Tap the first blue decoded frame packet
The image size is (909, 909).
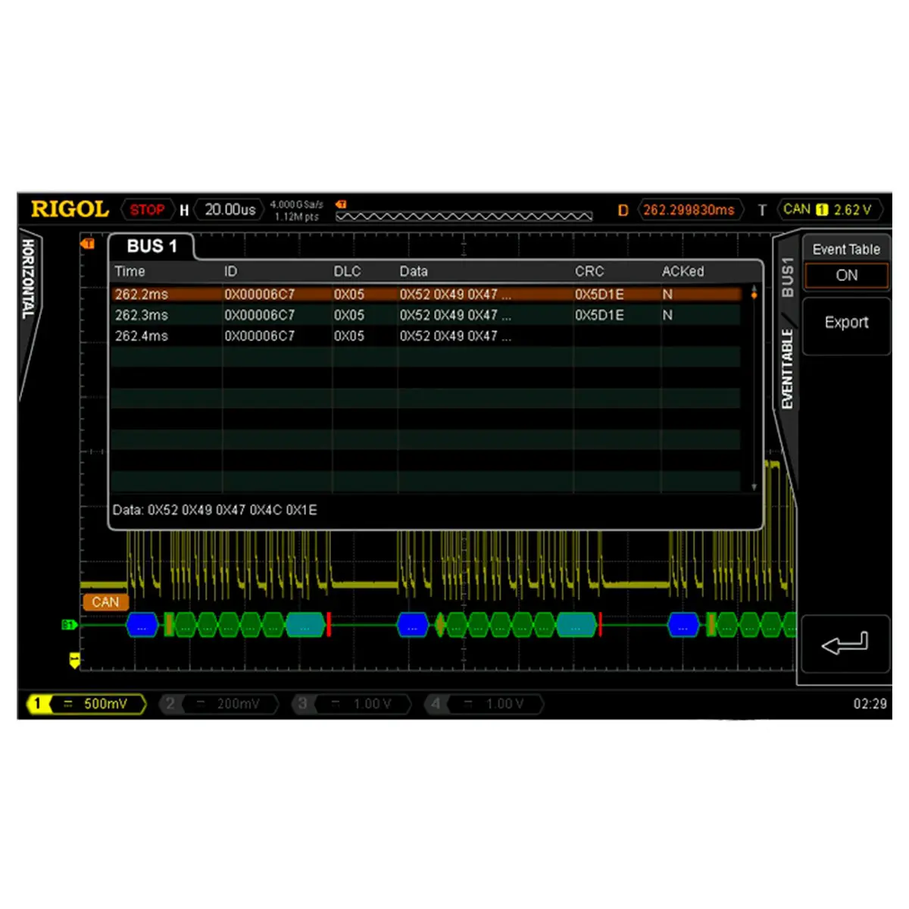(x=142, y=625)
